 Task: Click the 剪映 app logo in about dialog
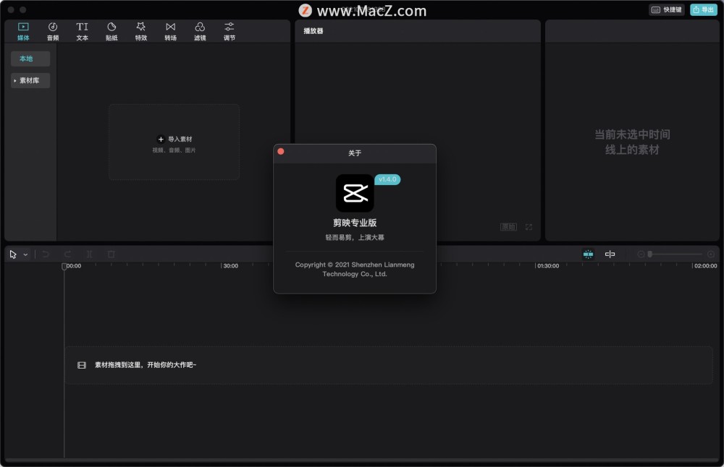tap(355, 193)
